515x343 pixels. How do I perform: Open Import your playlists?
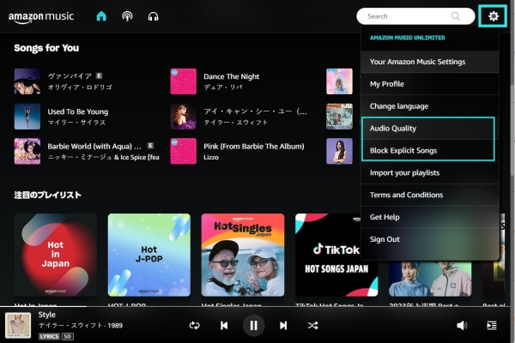coord(430,172)
